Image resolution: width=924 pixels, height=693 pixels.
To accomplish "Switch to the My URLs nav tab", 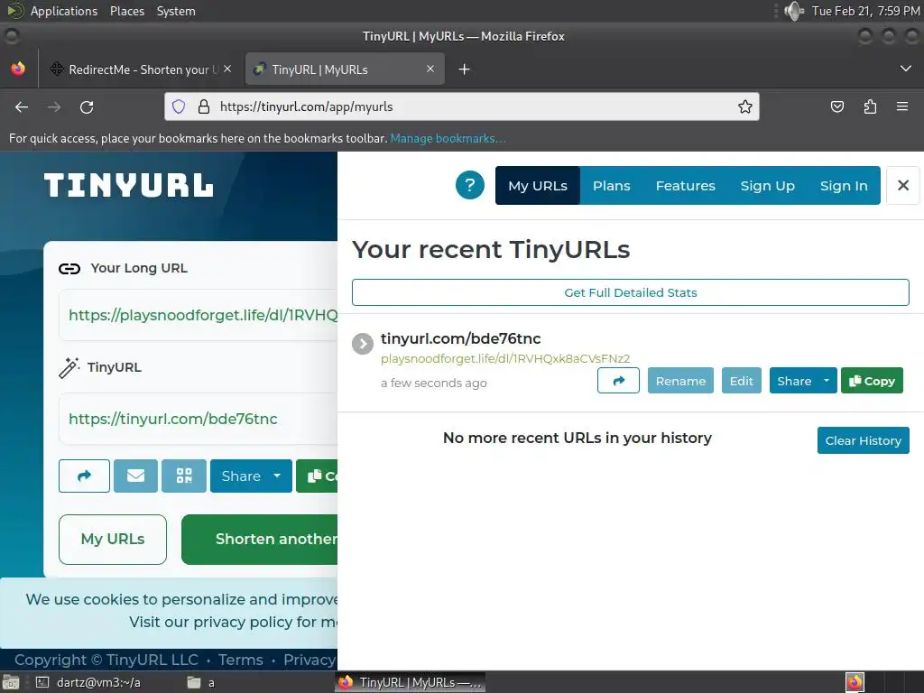I will point(538,185).
